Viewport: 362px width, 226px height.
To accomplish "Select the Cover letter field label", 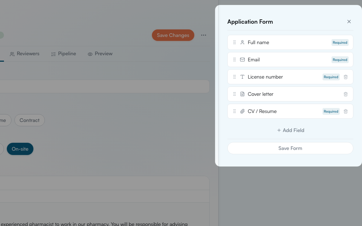I will pyautogui.click(x=260, y=94).
